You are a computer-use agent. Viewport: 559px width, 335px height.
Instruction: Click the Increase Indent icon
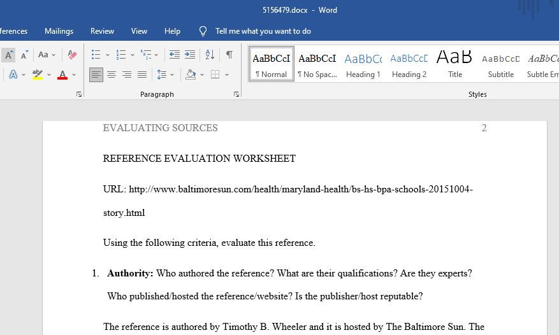point(190,55)
